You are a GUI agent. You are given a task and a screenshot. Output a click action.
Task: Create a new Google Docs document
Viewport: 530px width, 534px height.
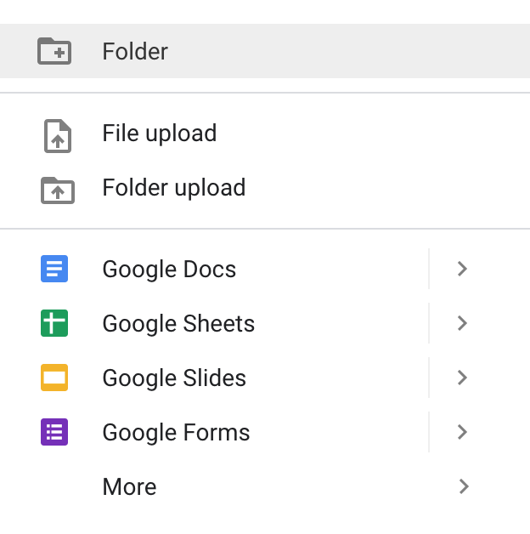(214, 269)
